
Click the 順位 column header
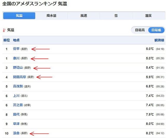pyautogui.click(x=6, y=40)
